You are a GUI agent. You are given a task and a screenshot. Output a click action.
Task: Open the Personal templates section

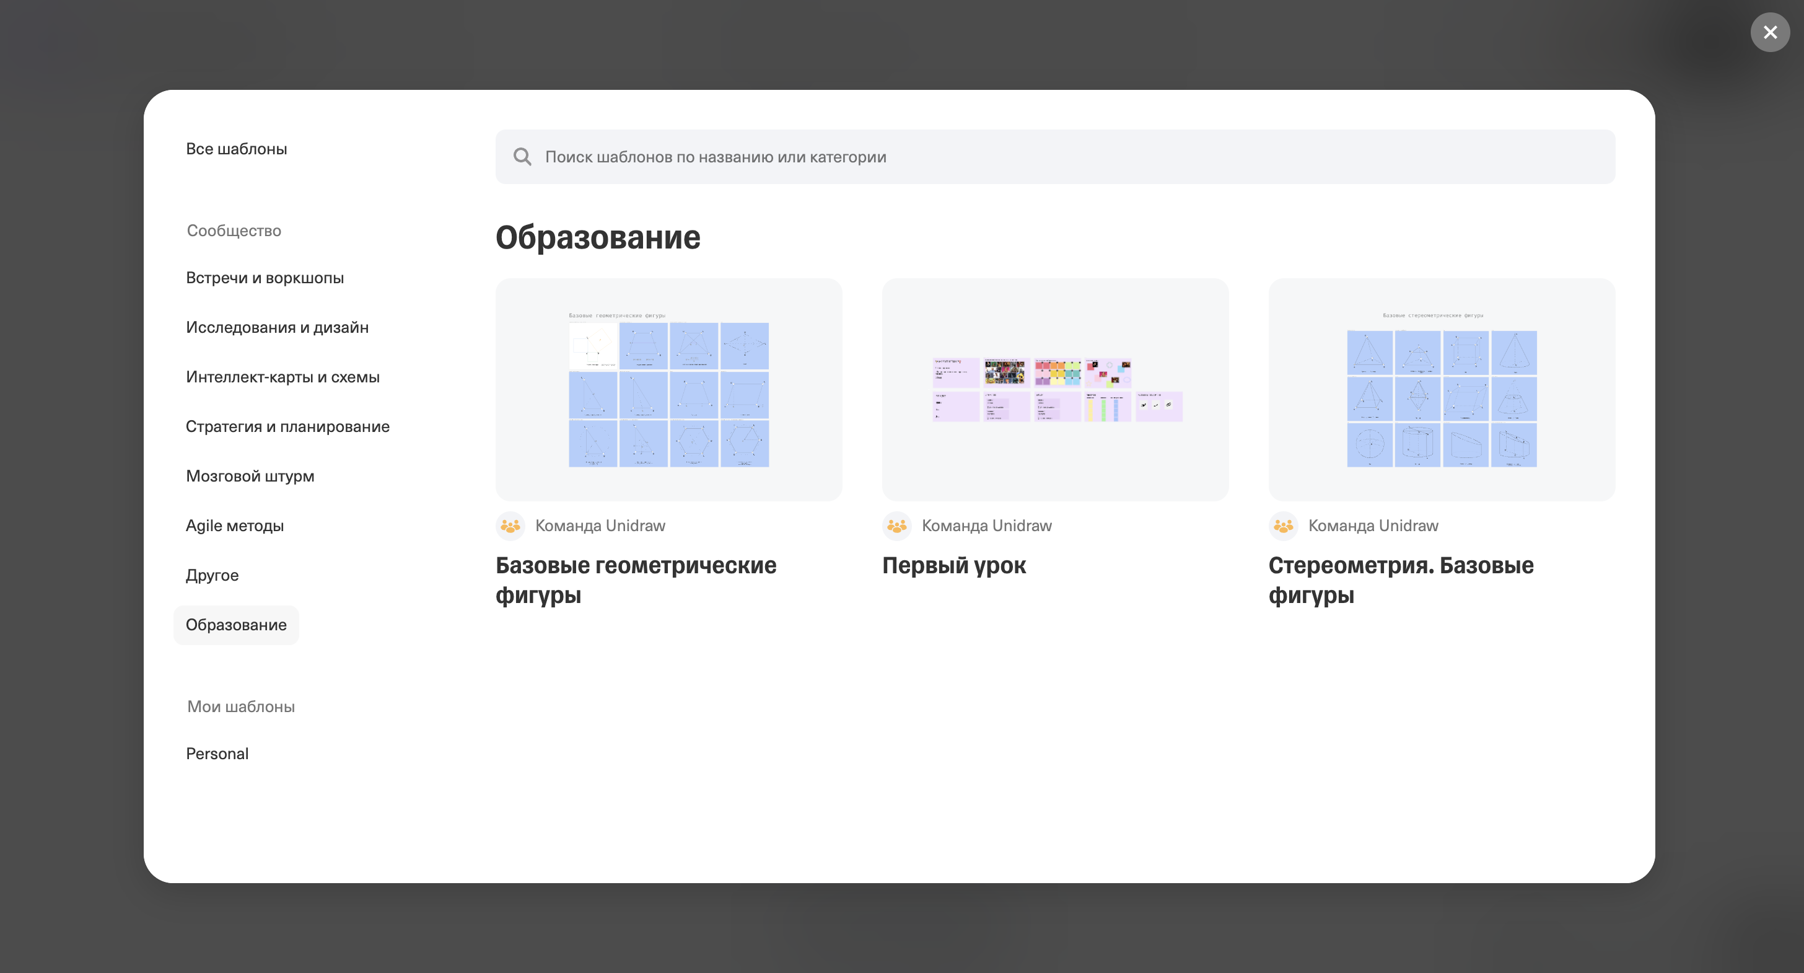pos(217,754)
